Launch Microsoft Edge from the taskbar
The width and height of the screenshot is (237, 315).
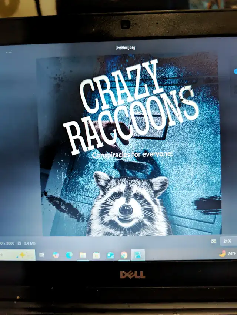point(69,255)
